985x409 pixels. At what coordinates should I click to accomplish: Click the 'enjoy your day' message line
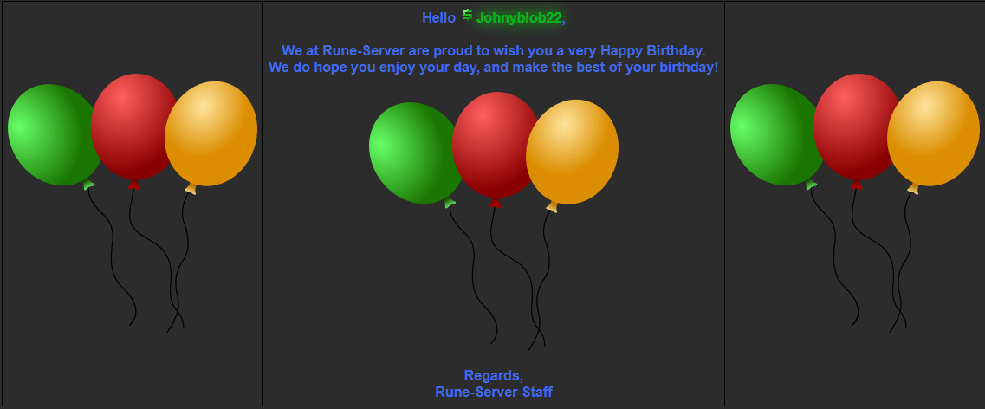pyautogui.click(x=493, y=67)
